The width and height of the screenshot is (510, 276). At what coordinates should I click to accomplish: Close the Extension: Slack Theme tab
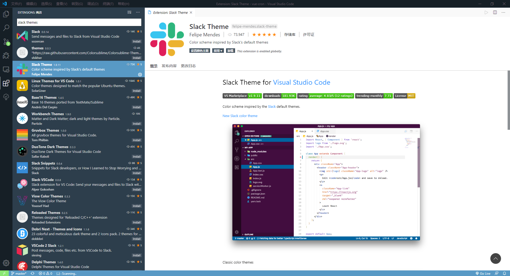191,12
